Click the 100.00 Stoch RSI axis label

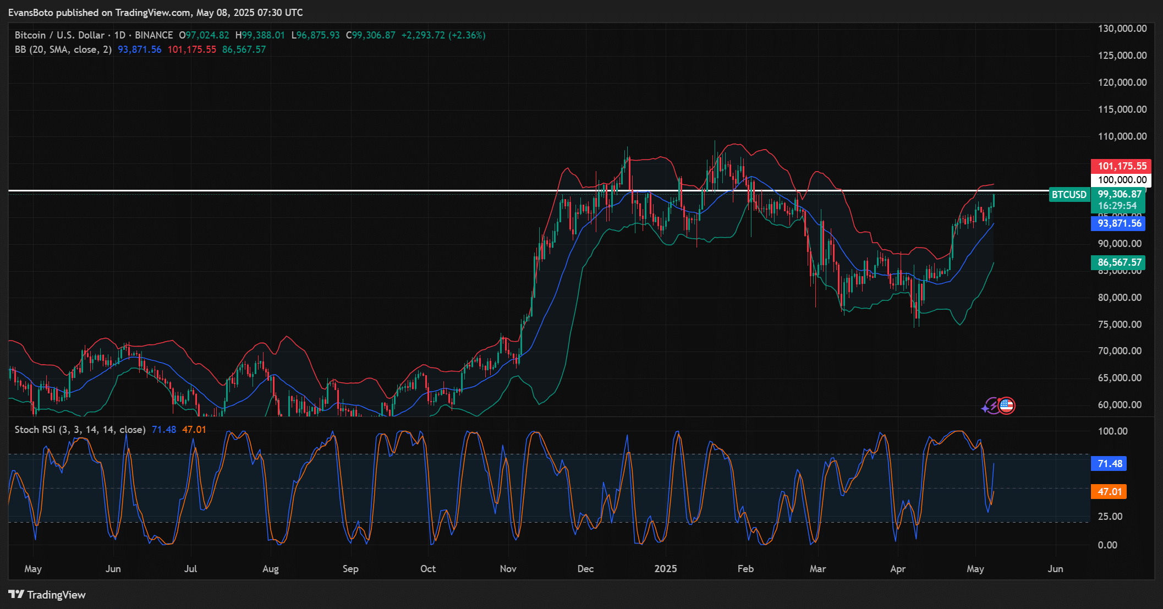1113,431
